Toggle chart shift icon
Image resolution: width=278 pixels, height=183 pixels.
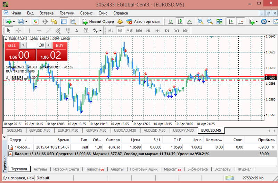[240, 22]
